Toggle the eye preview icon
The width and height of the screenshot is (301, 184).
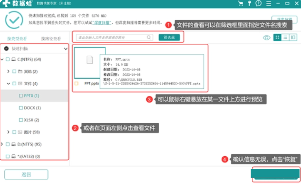[266, 37]
